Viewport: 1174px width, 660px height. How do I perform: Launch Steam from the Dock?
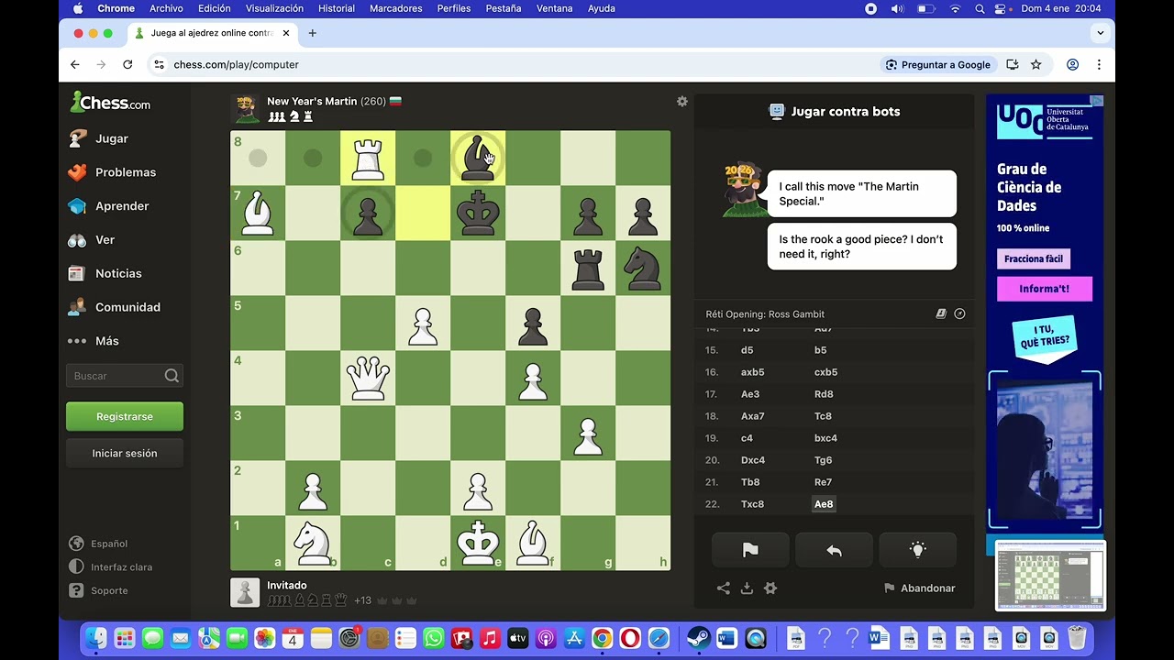pos(698,638)
